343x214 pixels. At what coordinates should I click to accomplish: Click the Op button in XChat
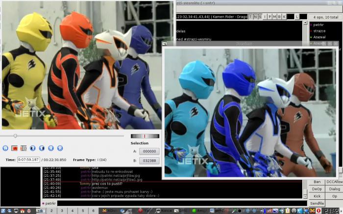coord(335,196)
